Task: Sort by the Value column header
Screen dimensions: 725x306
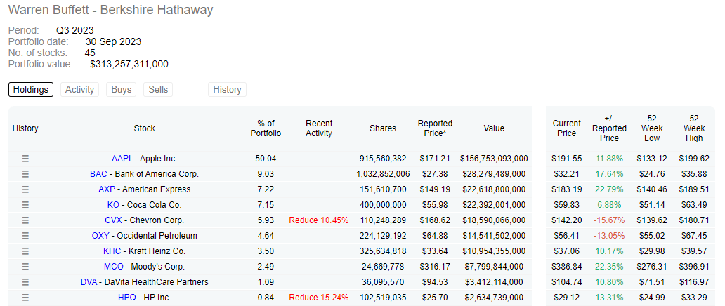Action: click(494, 128)
